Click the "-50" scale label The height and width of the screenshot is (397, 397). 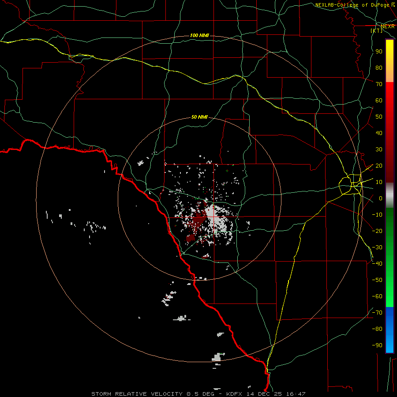(x=377, y=280)
